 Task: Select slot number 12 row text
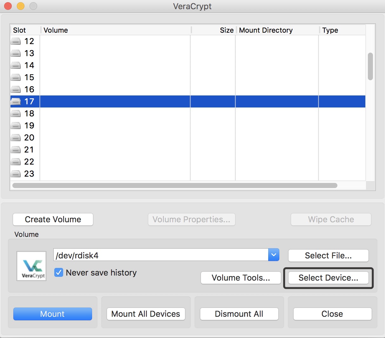point(29,41)
